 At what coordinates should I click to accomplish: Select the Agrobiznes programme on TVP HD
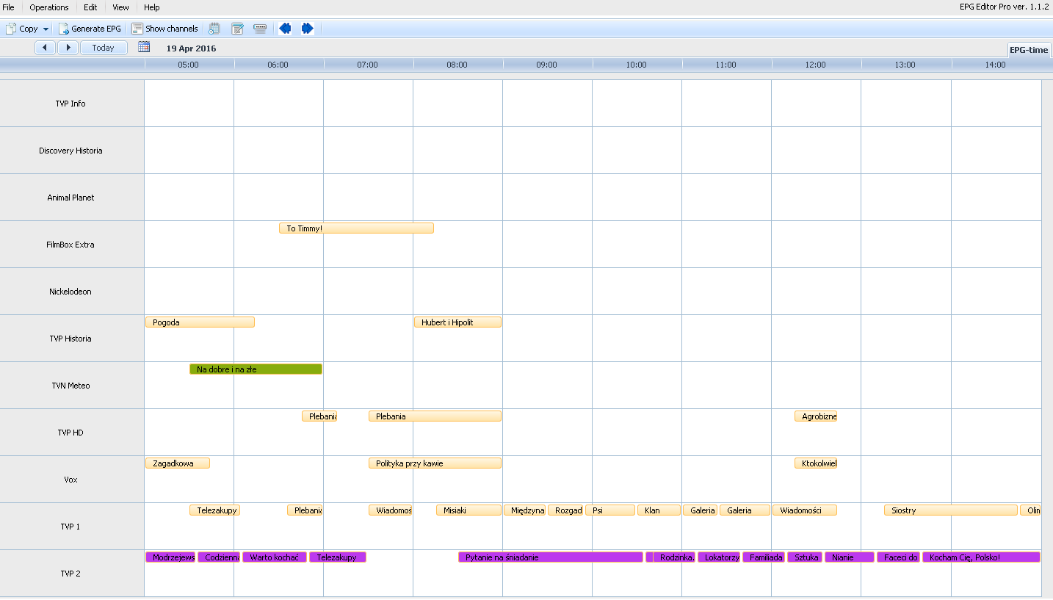(816, 416)
